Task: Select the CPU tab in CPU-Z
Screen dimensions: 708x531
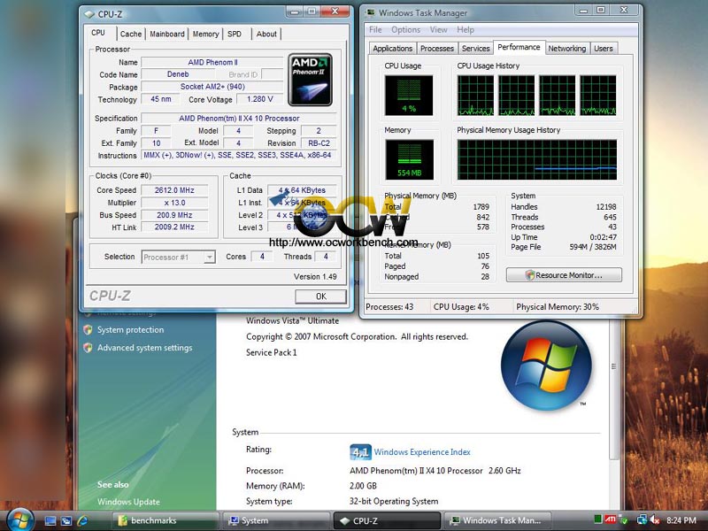Action: [98, 33]
